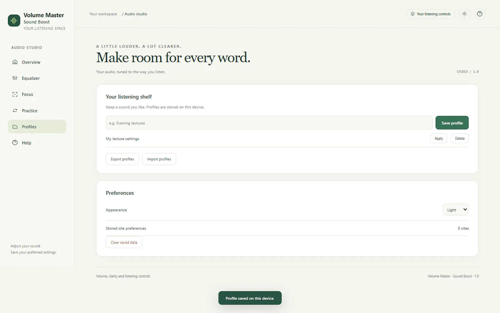
Task: Open the Focus page
Action: point(37,94)
